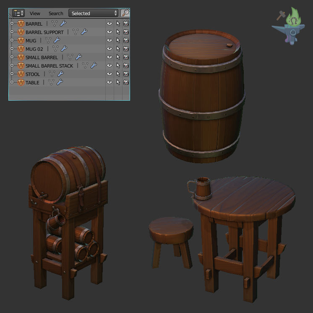Viewport: 313px width, 313px height.
Task: Click the MUG modifier wrench icon
Action: [57, 40]
